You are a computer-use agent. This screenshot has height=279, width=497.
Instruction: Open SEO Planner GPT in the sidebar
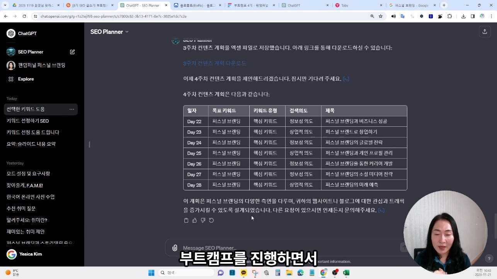pyautogui.click(x=31, y=52)
